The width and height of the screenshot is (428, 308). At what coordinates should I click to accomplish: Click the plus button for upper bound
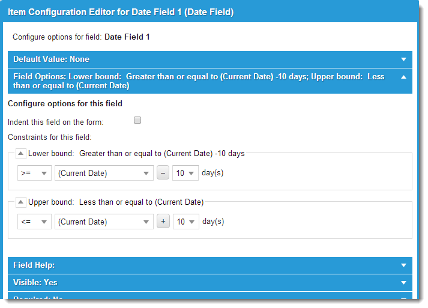click(163, 222)
